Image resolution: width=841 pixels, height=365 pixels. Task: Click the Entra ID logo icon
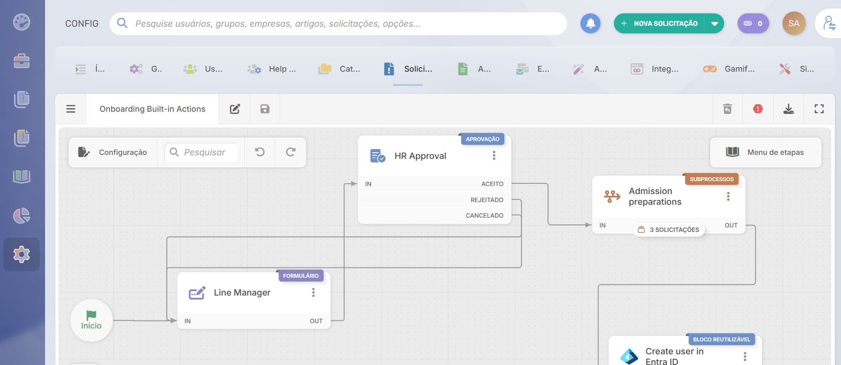pyautogui.click(x=629, y=357)
